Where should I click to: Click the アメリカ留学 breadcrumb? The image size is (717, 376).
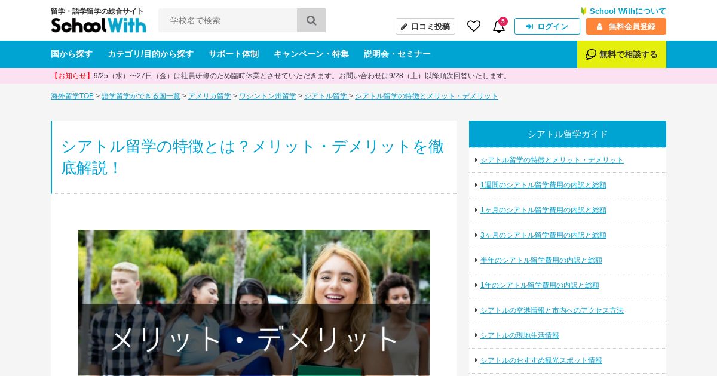(x=210, y=96)
